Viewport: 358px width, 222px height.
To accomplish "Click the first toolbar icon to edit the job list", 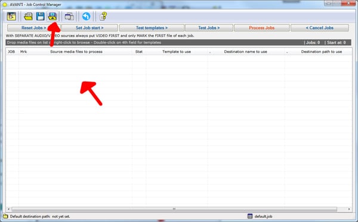I will tap(11, 16).
